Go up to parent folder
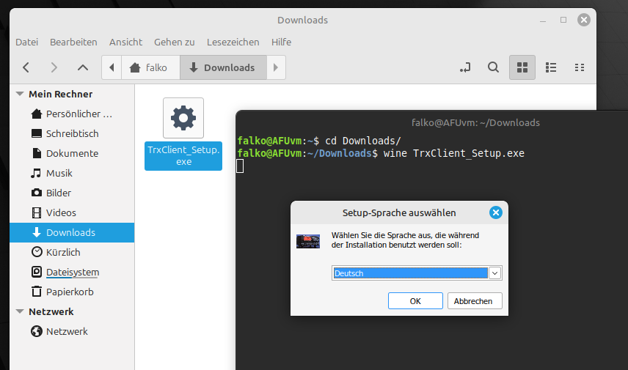Viewport: 628px width, 370px height. point(83,67)
